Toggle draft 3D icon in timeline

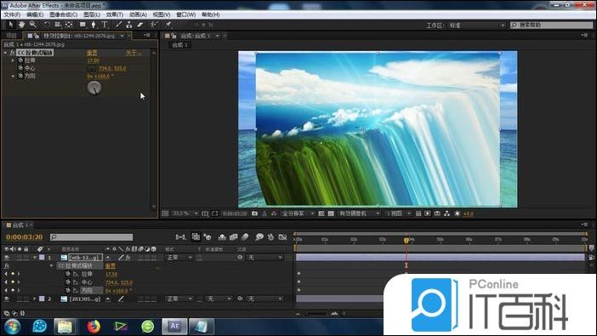point(208,237)
